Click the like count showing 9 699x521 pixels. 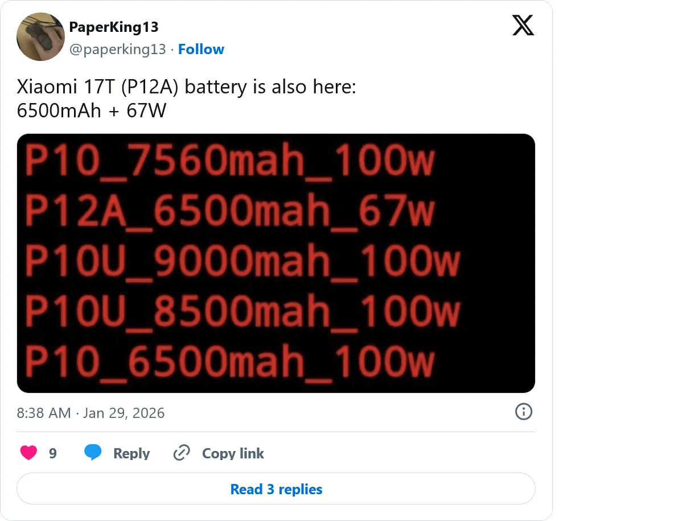(52, 453)
